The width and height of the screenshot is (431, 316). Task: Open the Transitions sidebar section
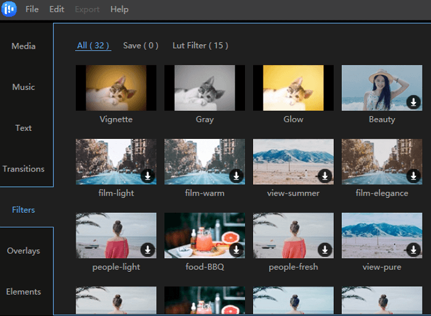tap(23, 169)
